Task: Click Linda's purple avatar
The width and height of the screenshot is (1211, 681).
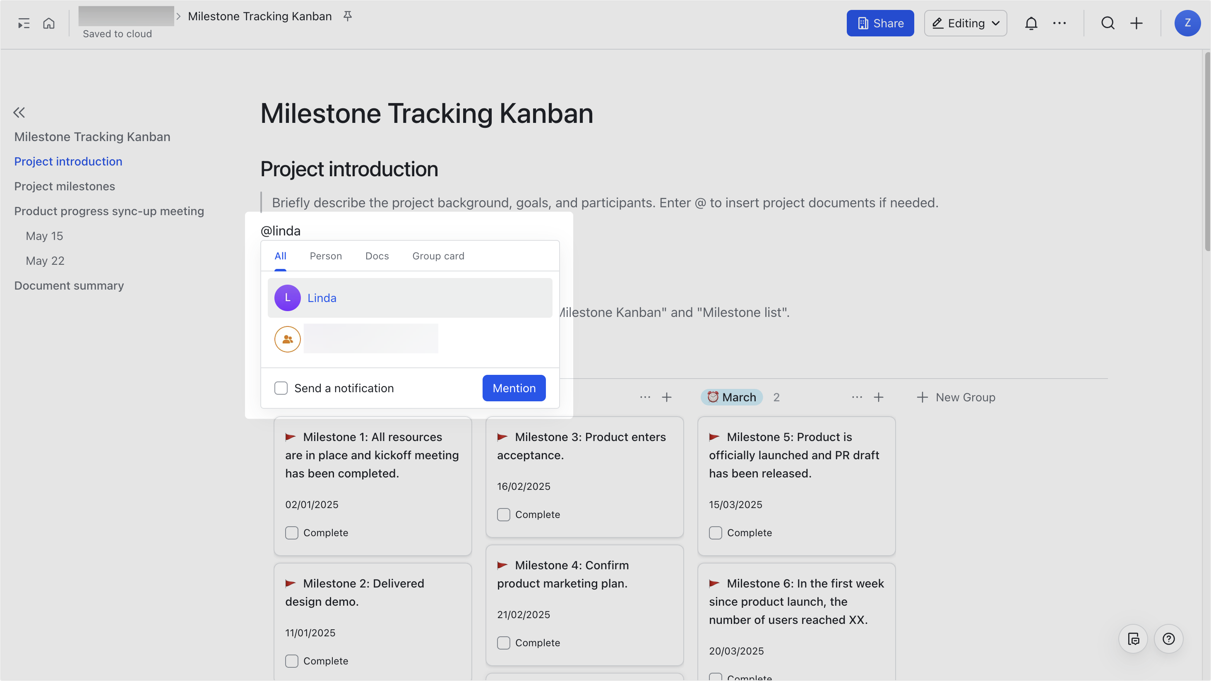Action: (x=288, y=298)
